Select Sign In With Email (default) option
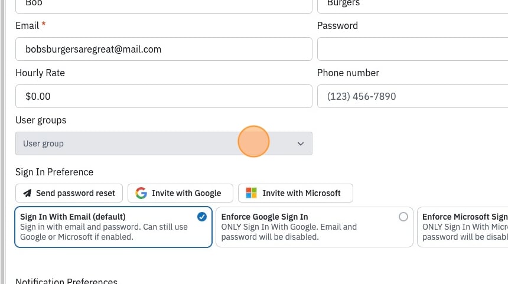Image resolution: width=508 pixels, height=284 pixels. 113,227
